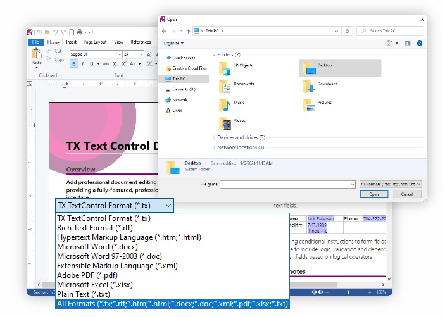Select the Desktop folder icon in folder list

[x=309, y=68]
